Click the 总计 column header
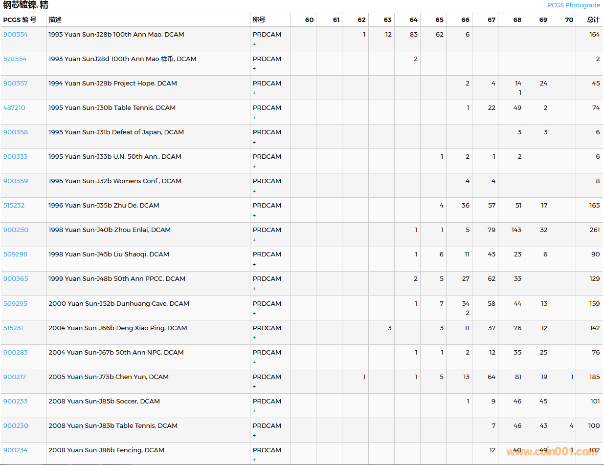 click(x=593, y=20)
